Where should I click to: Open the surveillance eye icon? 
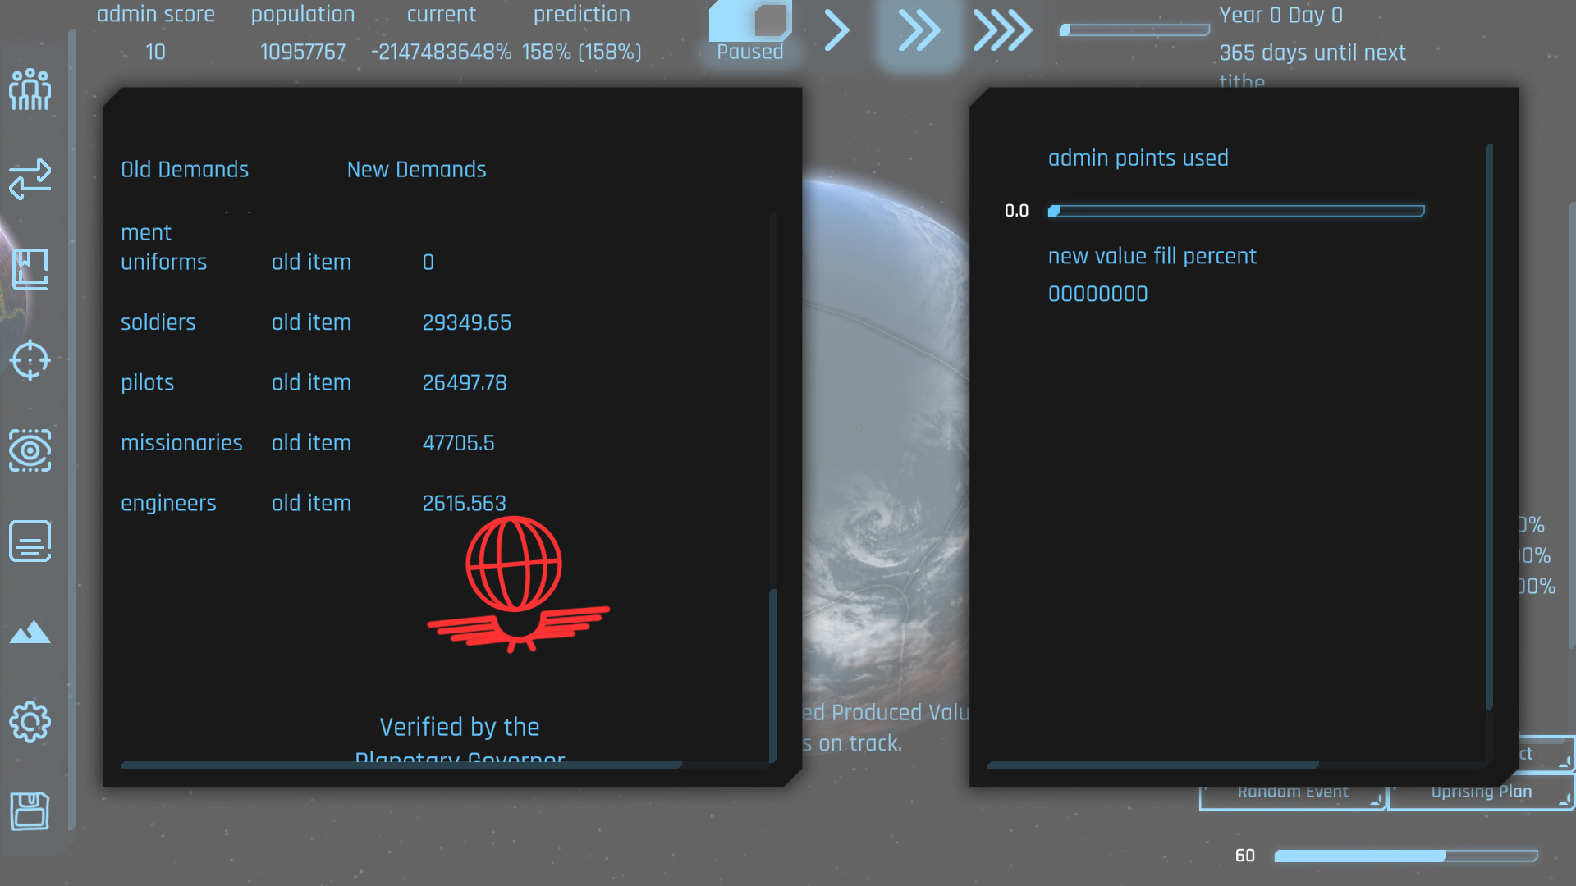pyautogui.click(x=30, y=450)
